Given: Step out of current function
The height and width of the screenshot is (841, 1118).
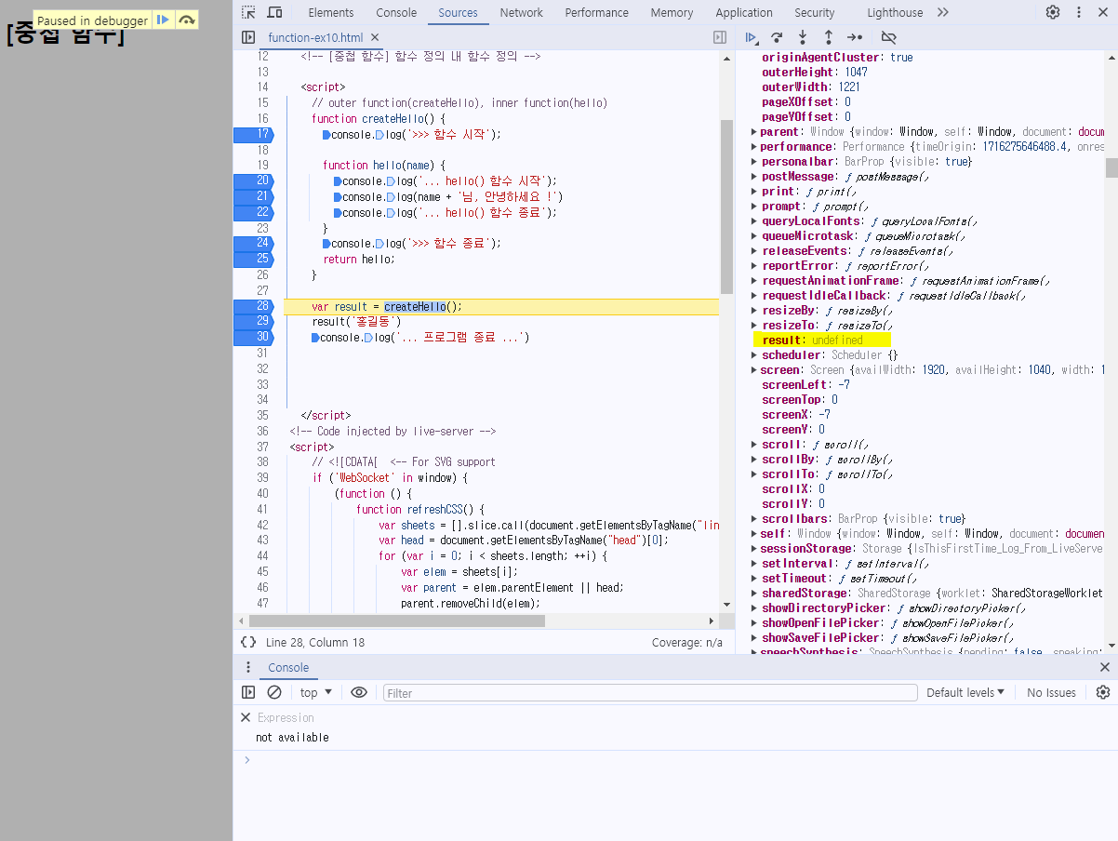Looking at the screenshot, I should tap(829, 37).
